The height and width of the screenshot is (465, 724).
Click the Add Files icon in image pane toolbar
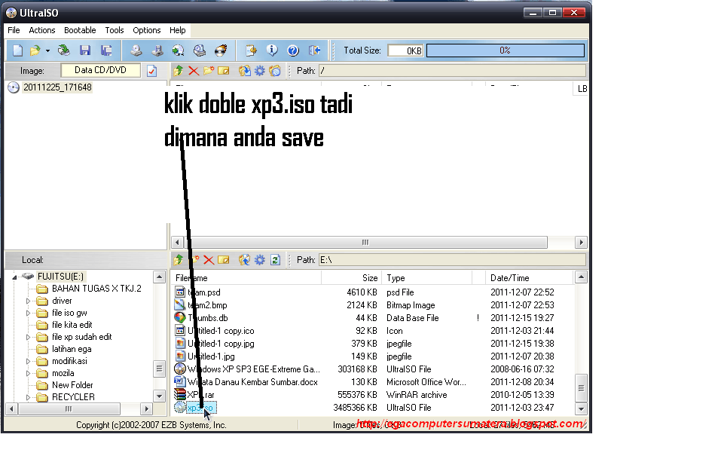[275, 71]
